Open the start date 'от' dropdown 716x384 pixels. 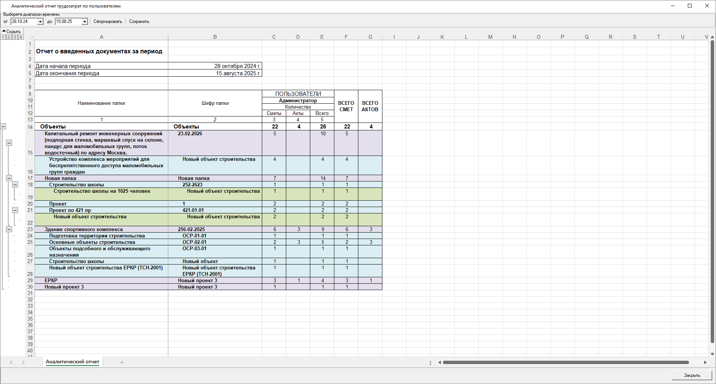tap(40, 22)
